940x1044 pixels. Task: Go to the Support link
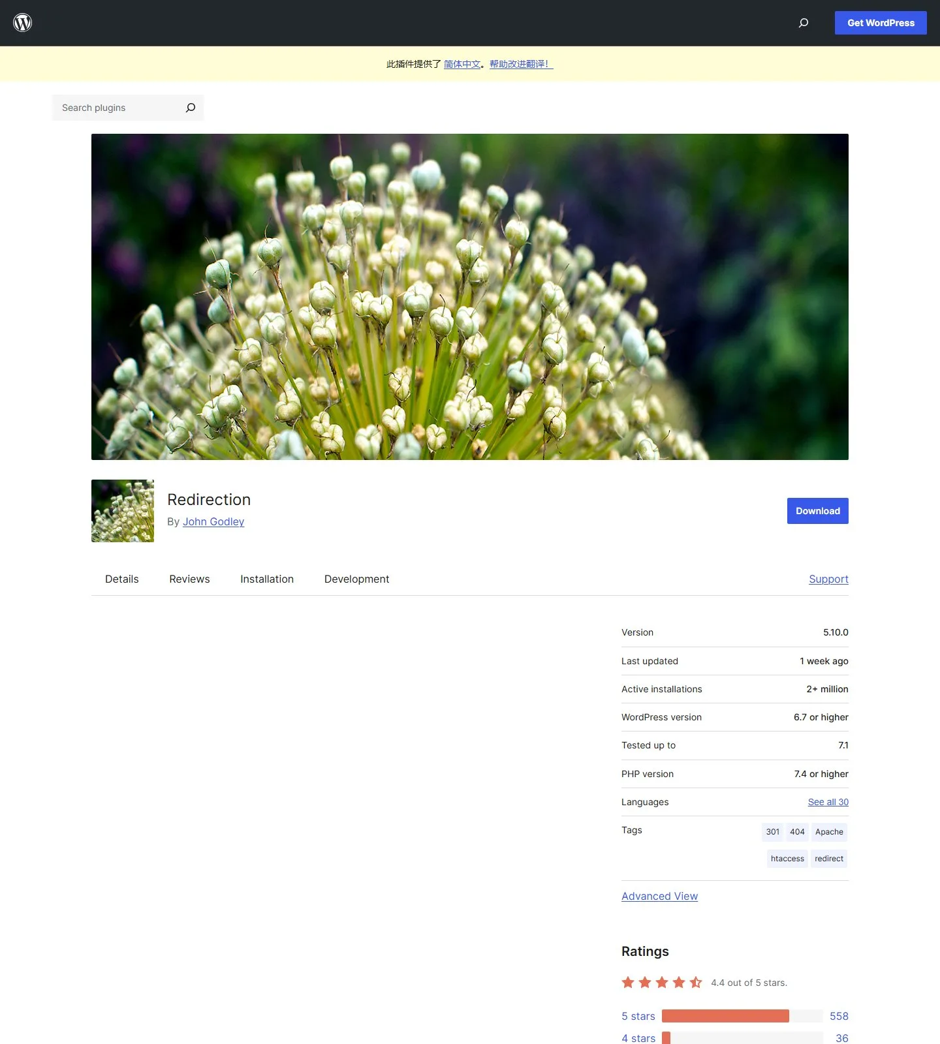(828, 579)
